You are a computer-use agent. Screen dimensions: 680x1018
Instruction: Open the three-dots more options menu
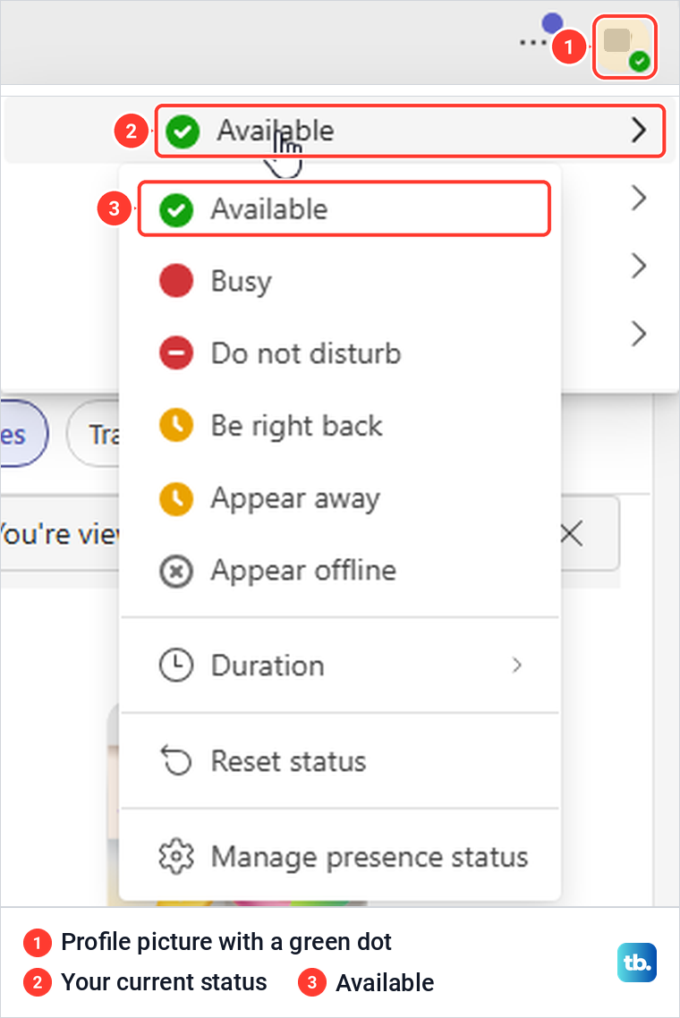point(533,44)
